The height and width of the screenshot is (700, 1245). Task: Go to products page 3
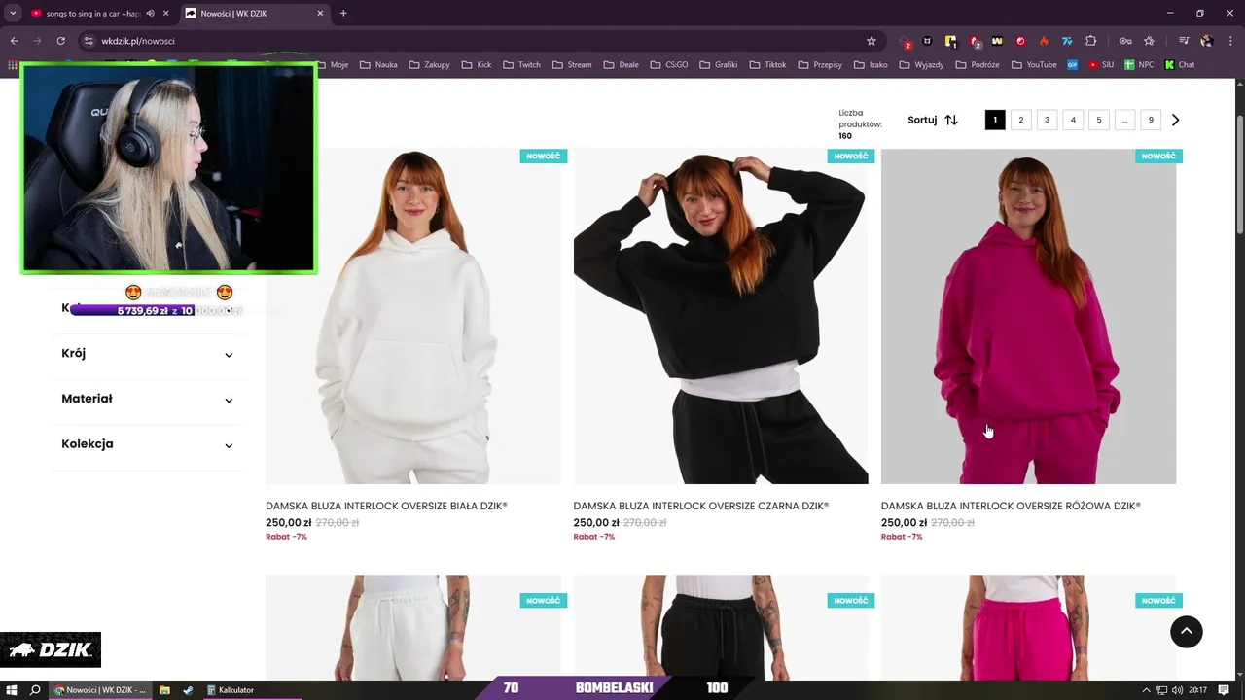(x=1047, y=120)
